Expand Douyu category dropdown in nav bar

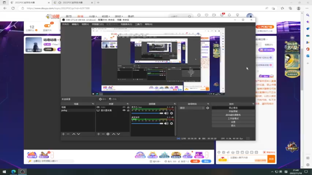coord(93,16)
